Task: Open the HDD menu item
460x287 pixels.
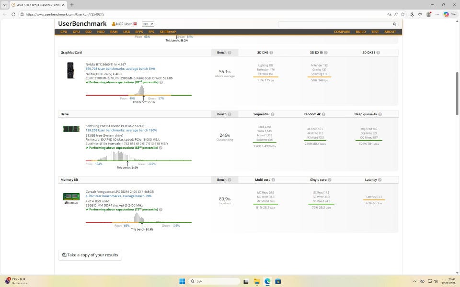Action: pos(101,32)
